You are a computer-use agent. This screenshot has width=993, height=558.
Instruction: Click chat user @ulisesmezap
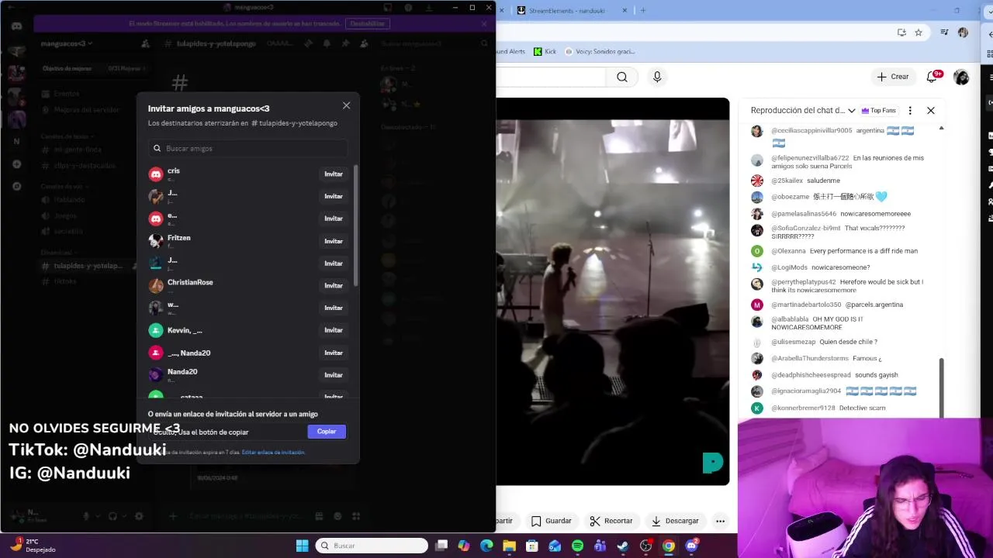point(793,342)
